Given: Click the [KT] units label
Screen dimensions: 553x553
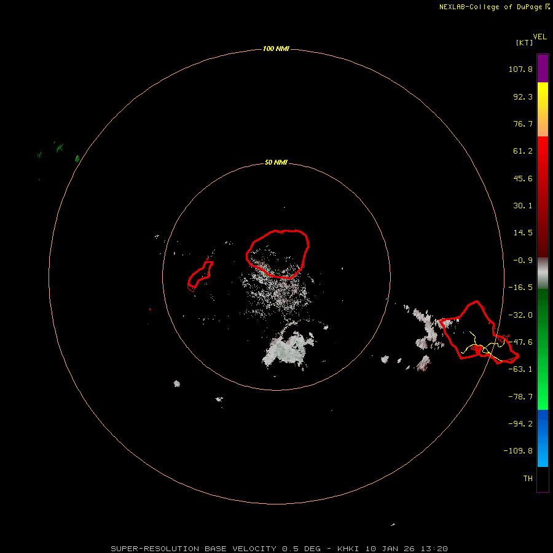Looking at the screenshot, I should coord(525,43).
